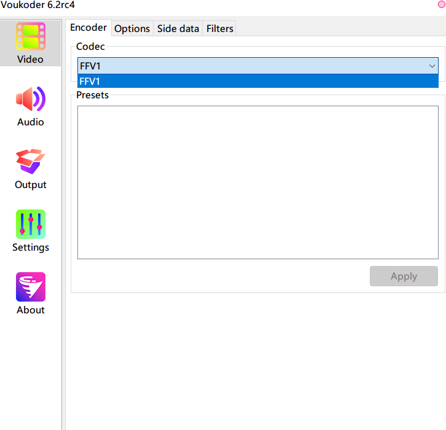
Task: Close the Voukoder window
Action: [x=440, y=4]
